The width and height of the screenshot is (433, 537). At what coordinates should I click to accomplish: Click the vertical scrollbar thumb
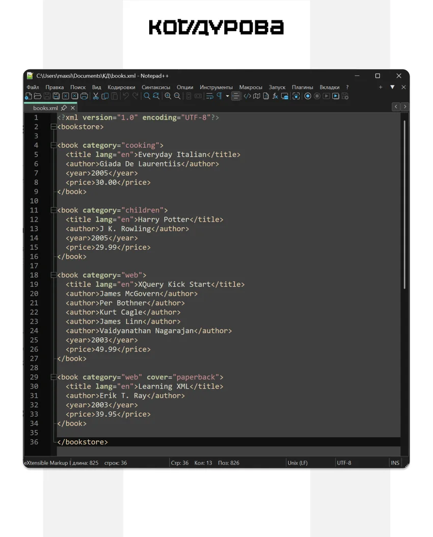tap(404, 204)
